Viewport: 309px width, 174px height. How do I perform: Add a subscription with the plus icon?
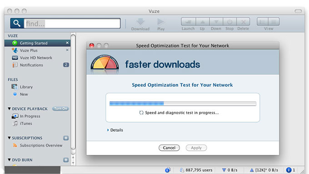pyautogui.click(x=66, y=138)
